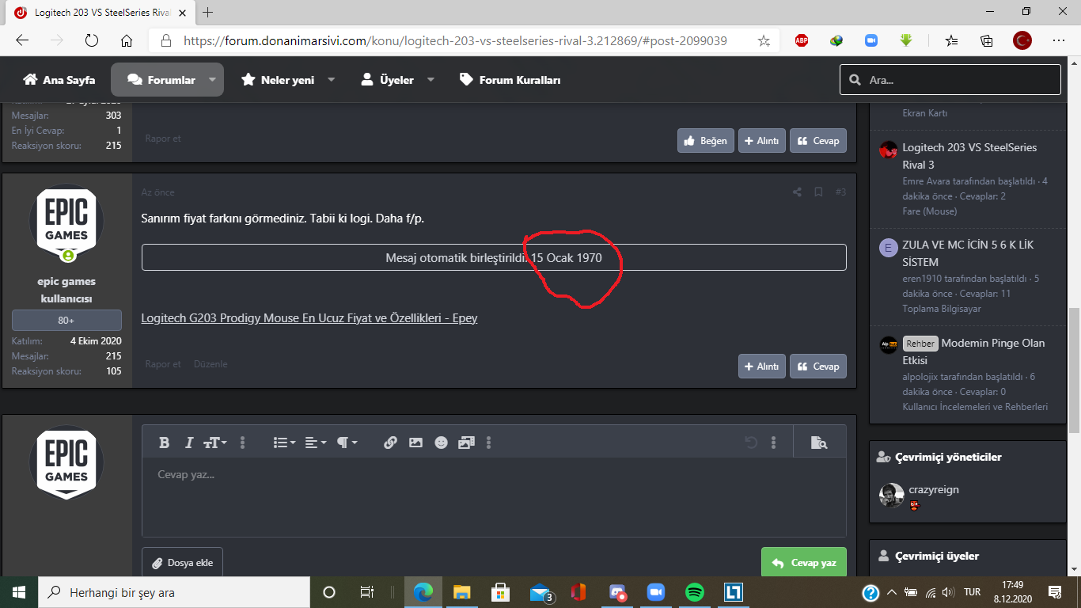
Task: Open the green download arrow extension
Action: click(x=907, y=40)
